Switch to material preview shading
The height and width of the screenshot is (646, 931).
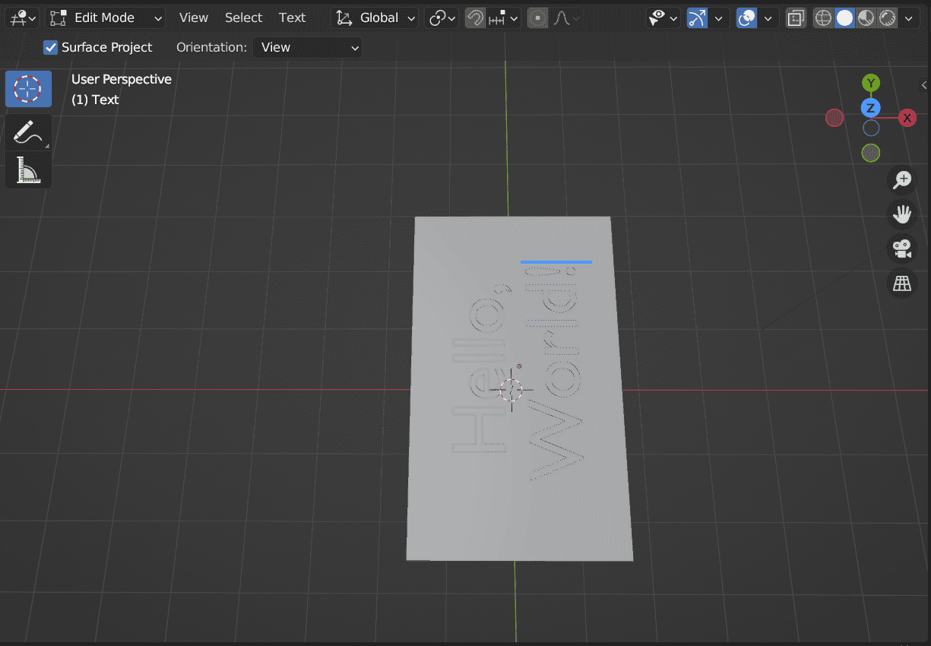point(866,17)
